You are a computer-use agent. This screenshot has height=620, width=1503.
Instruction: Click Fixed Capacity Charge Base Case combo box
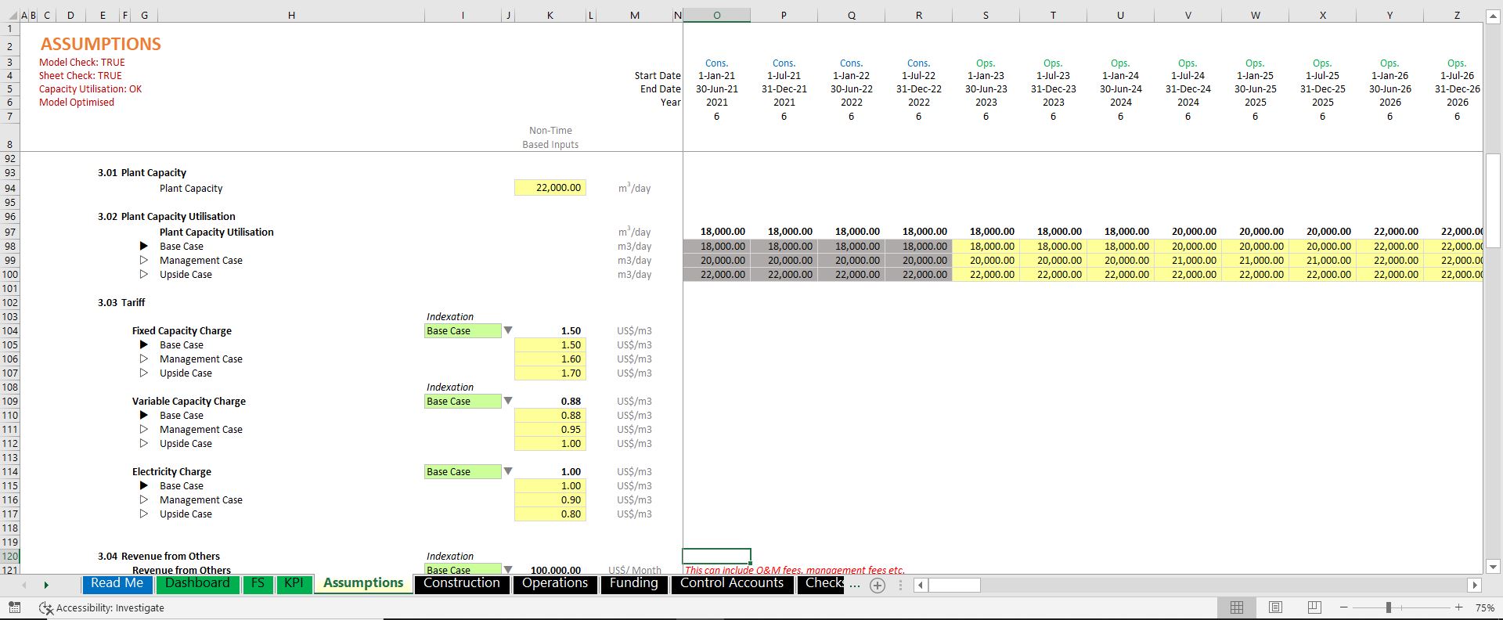point(463,330)
